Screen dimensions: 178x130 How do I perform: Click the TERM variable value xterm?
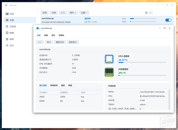point(143,104)
